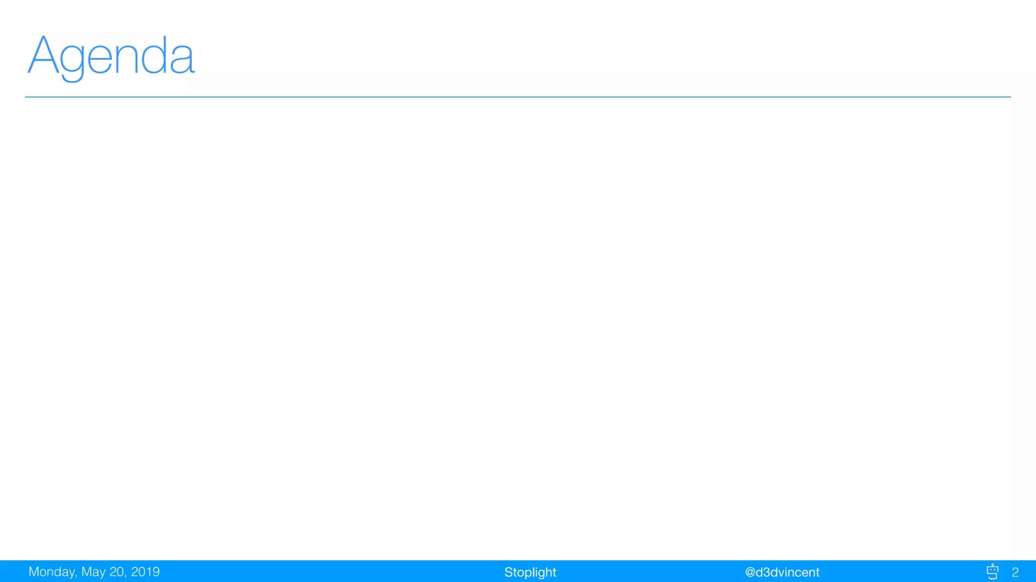The image size is (1036, 582).
Task: Click the "Stoplight" footer text
Action: click(x=530, y=572)
